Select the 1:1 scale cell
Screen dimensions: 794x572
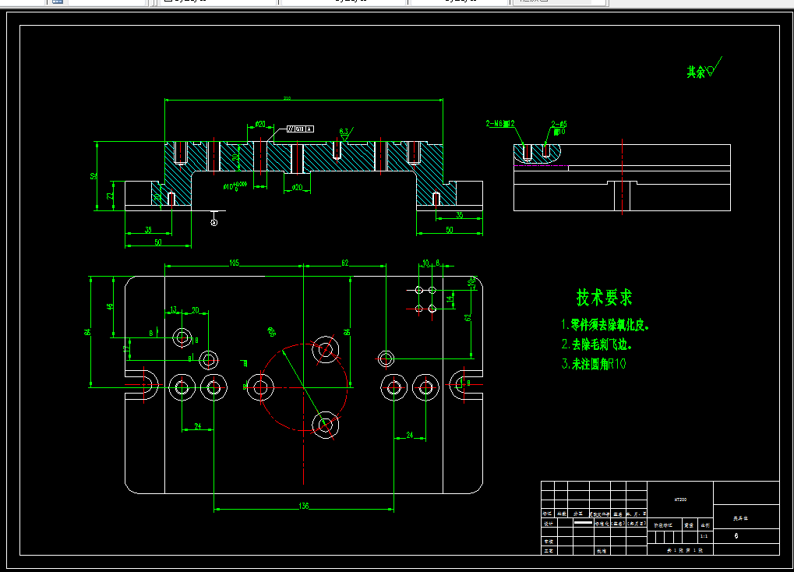click(705, 536)
